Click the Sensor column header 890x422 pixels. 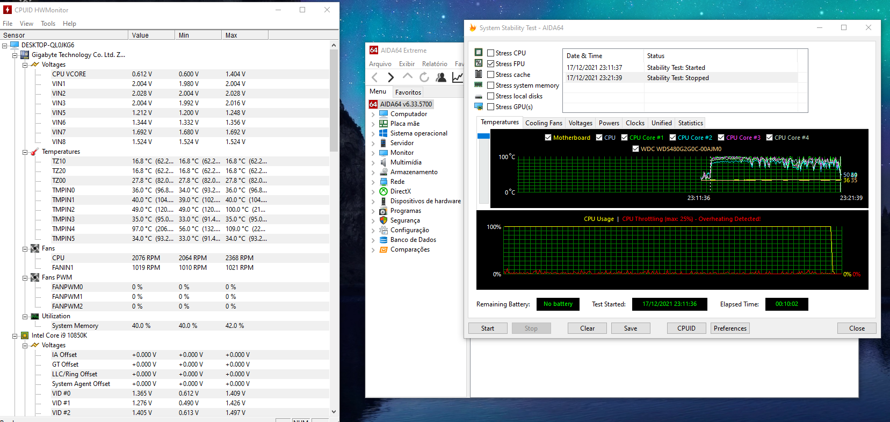(x=64, y=35)
